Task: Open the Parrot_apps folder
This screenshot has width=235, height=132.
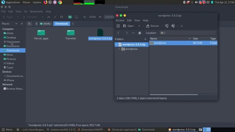Action: tap(41, 35)
